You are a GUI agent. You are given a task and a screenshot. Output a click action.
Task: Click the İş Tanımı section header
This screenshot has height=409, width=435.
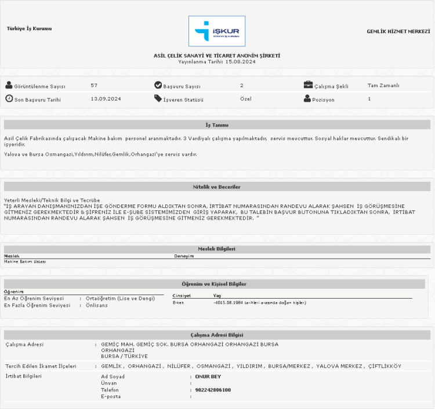tap(217, 125)
